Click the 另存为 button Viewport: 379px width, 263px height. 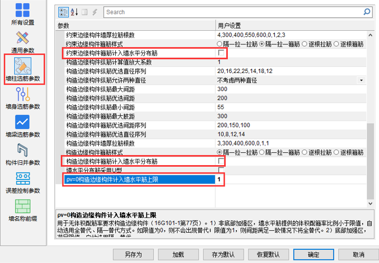(x=133, y=255)
